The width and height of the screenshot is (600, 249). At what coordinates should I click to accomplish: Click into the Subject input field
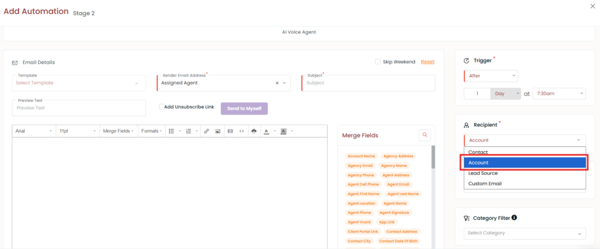[369, 83]
